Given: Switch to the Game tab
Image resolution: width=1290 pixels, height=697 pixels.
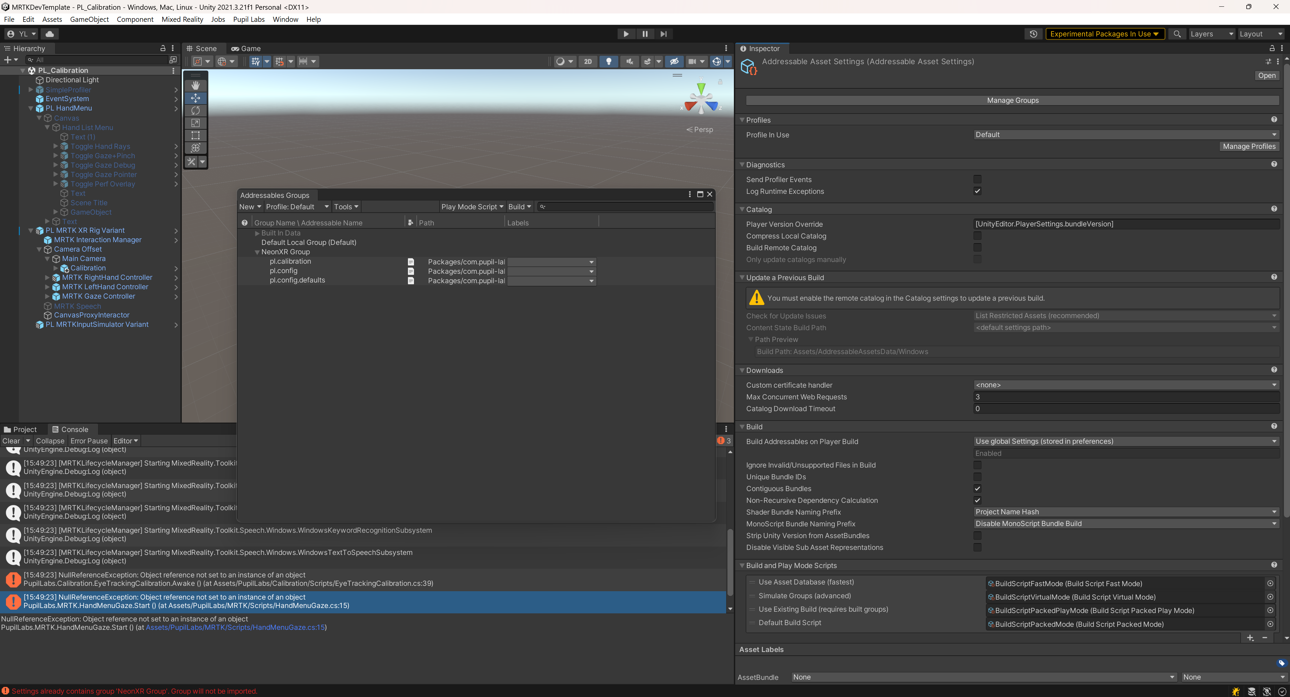Looking at the screenshot, I should 246,48.
